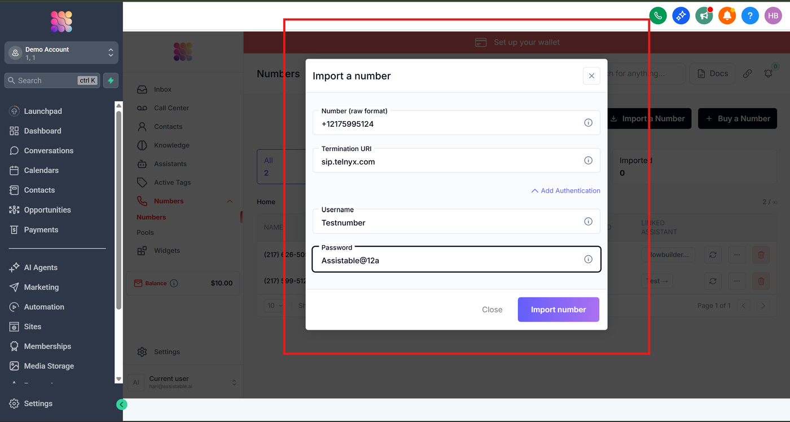Click info icon in Termination URI field
790x422 pixels.
pos(588,161)
